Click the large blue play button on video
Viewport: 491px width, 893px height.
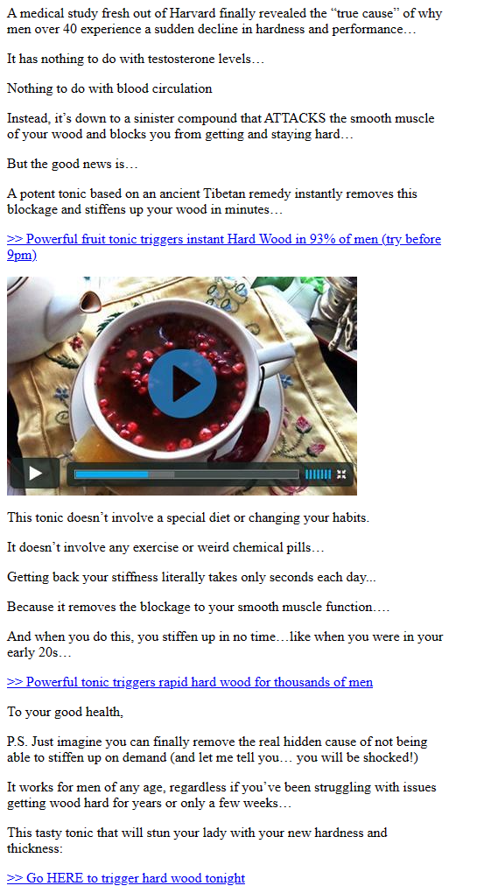point(182,383)
